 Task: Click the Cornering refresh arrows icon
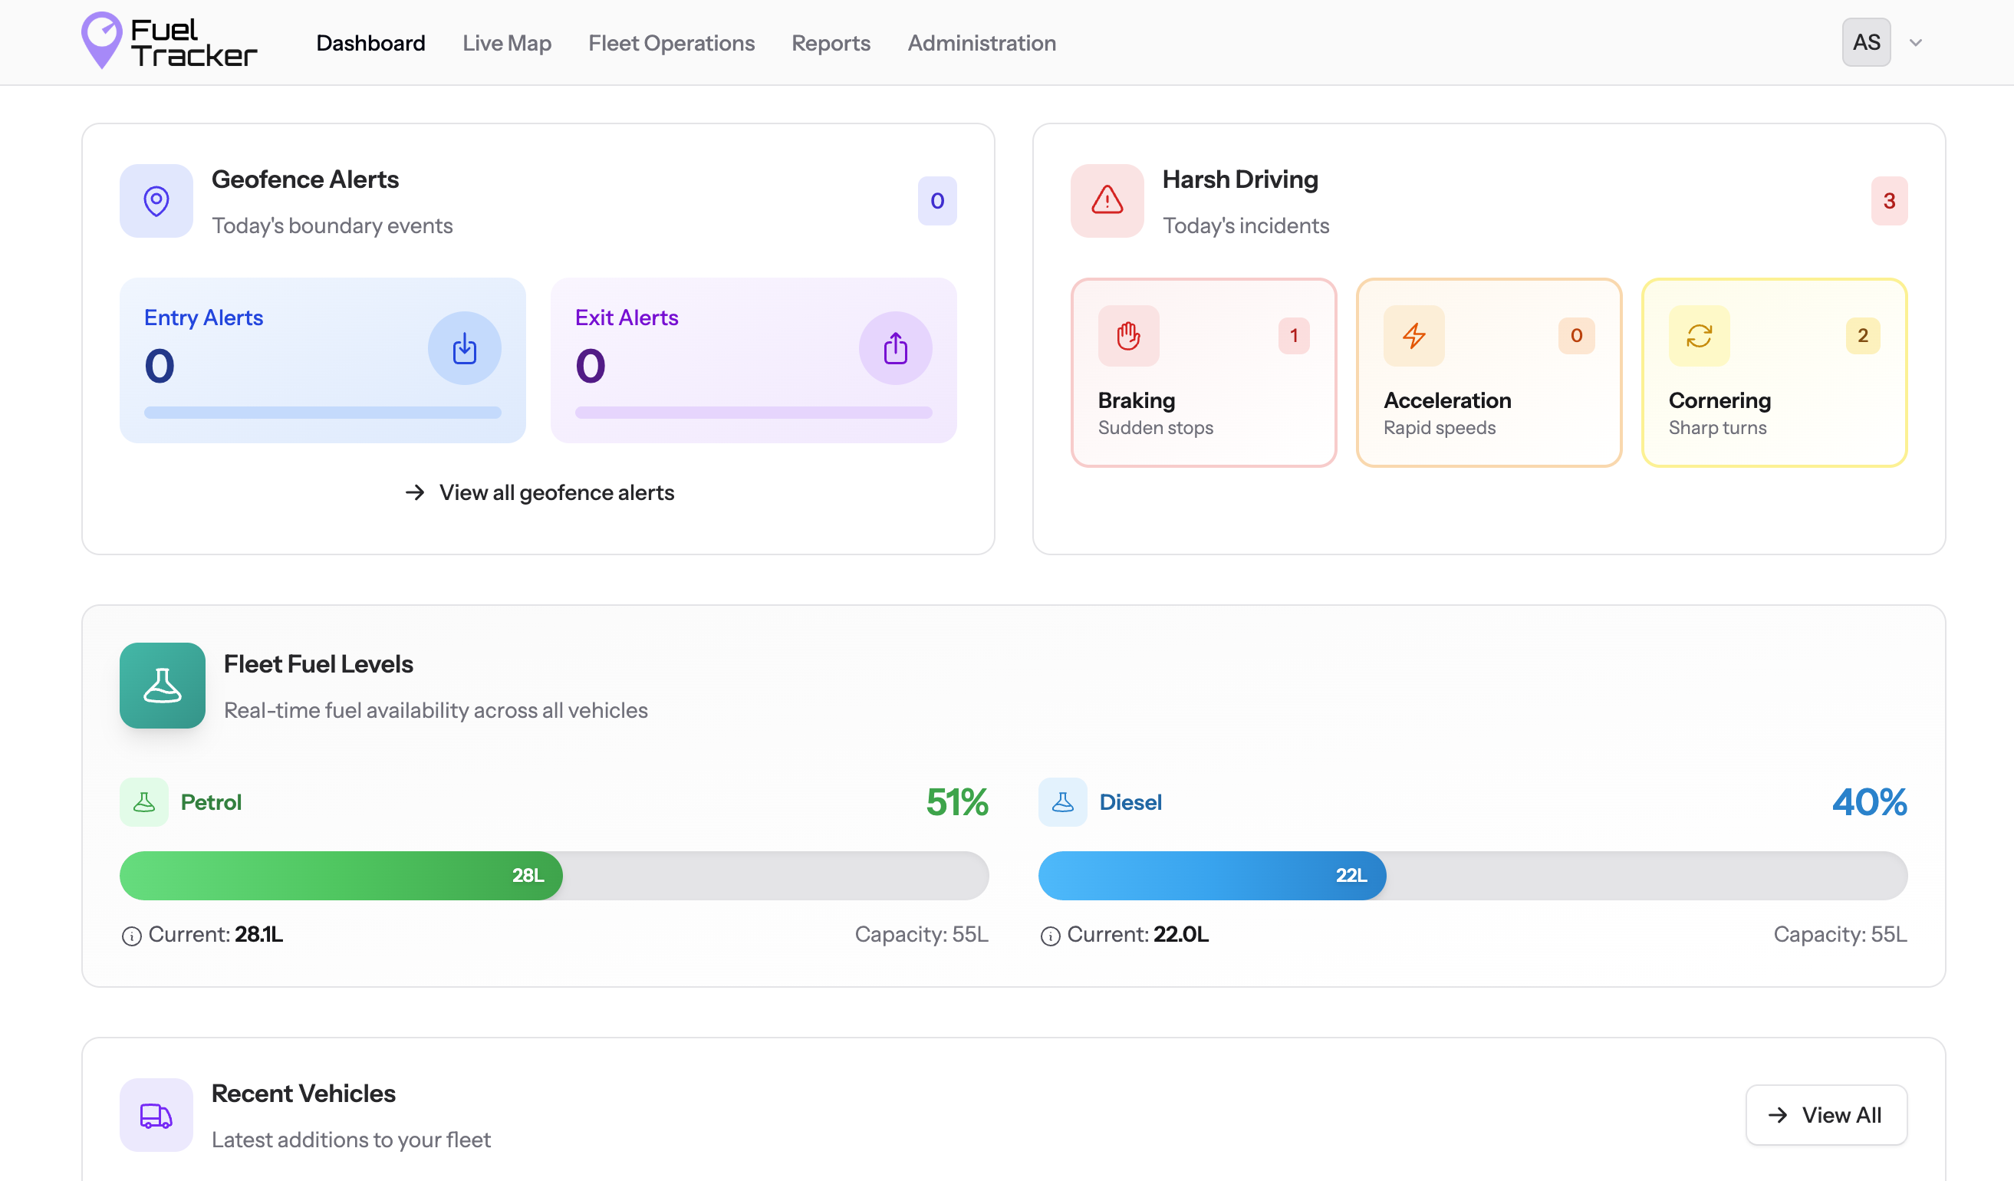pos(1698,336)
